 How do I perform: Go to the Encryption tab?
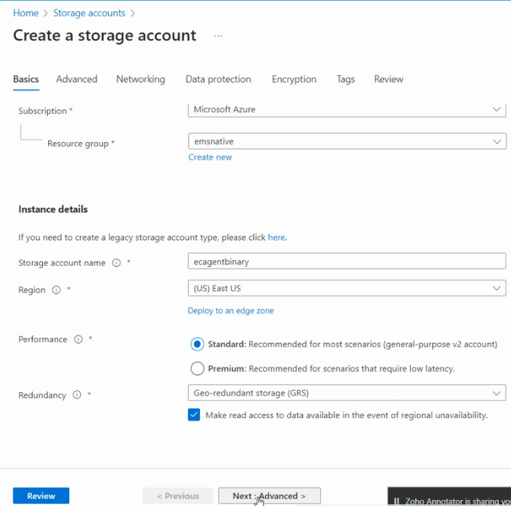(294, 79)
